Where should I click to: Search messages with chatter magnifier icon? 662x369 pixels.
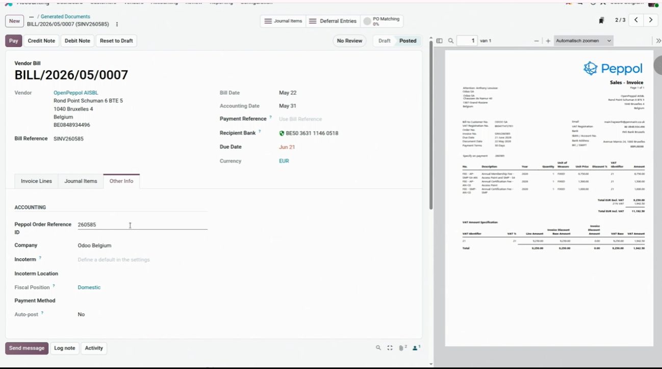pos(378,348)
